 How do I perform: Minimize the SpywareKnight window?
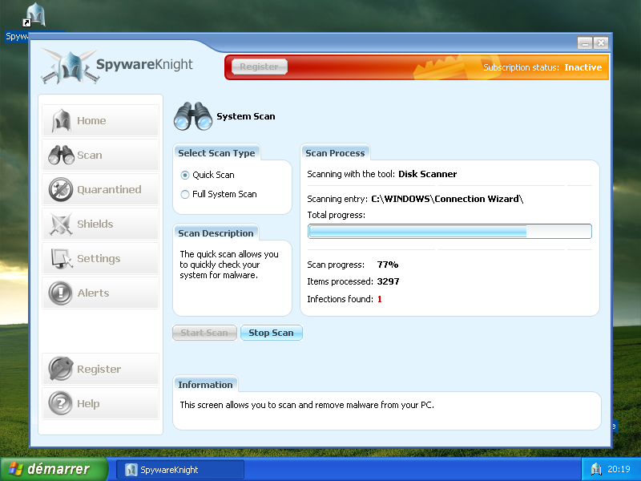click(x=585, y=42)
